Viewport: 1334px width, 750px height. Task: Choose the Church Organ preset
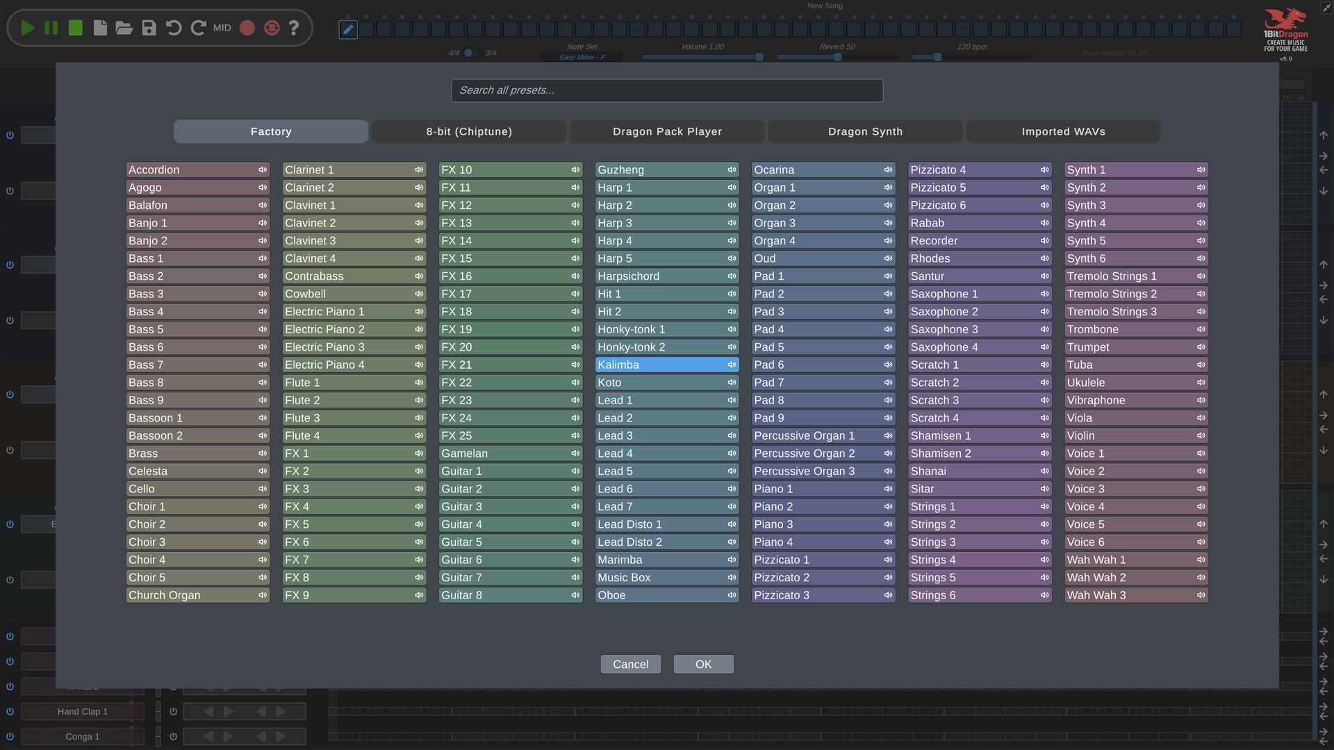[x=198, y=595]
